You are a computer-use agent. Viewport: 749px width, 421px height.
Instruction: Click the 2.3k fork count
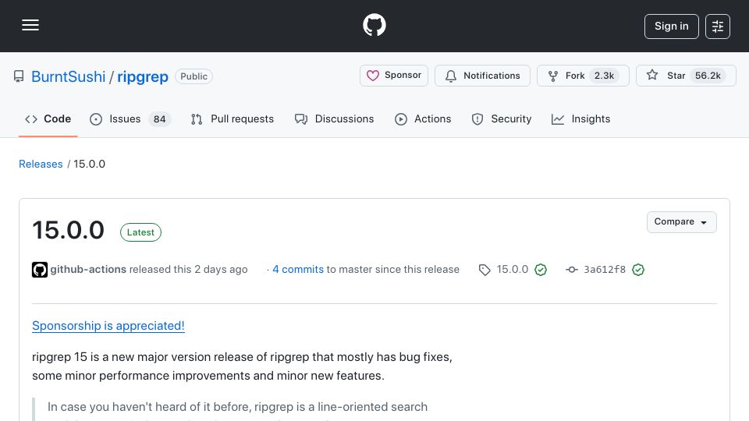point(604,76)
